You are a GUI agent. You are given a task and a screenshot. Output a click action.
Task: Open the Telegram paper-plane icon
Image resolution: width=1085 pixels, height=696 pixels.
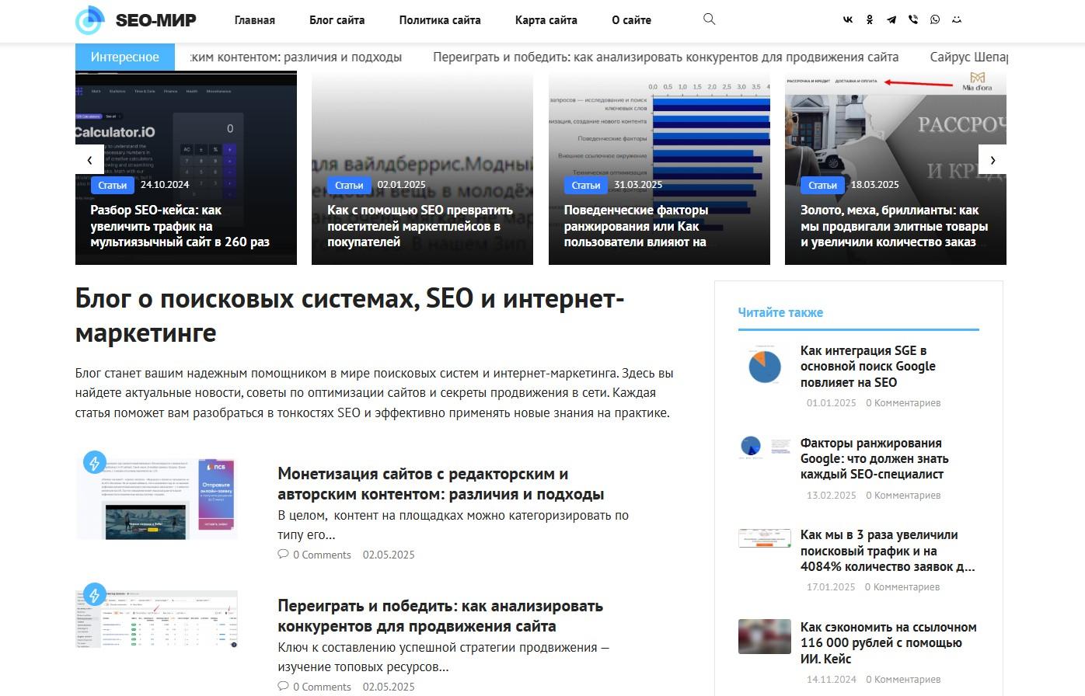[x=891, y=19]
